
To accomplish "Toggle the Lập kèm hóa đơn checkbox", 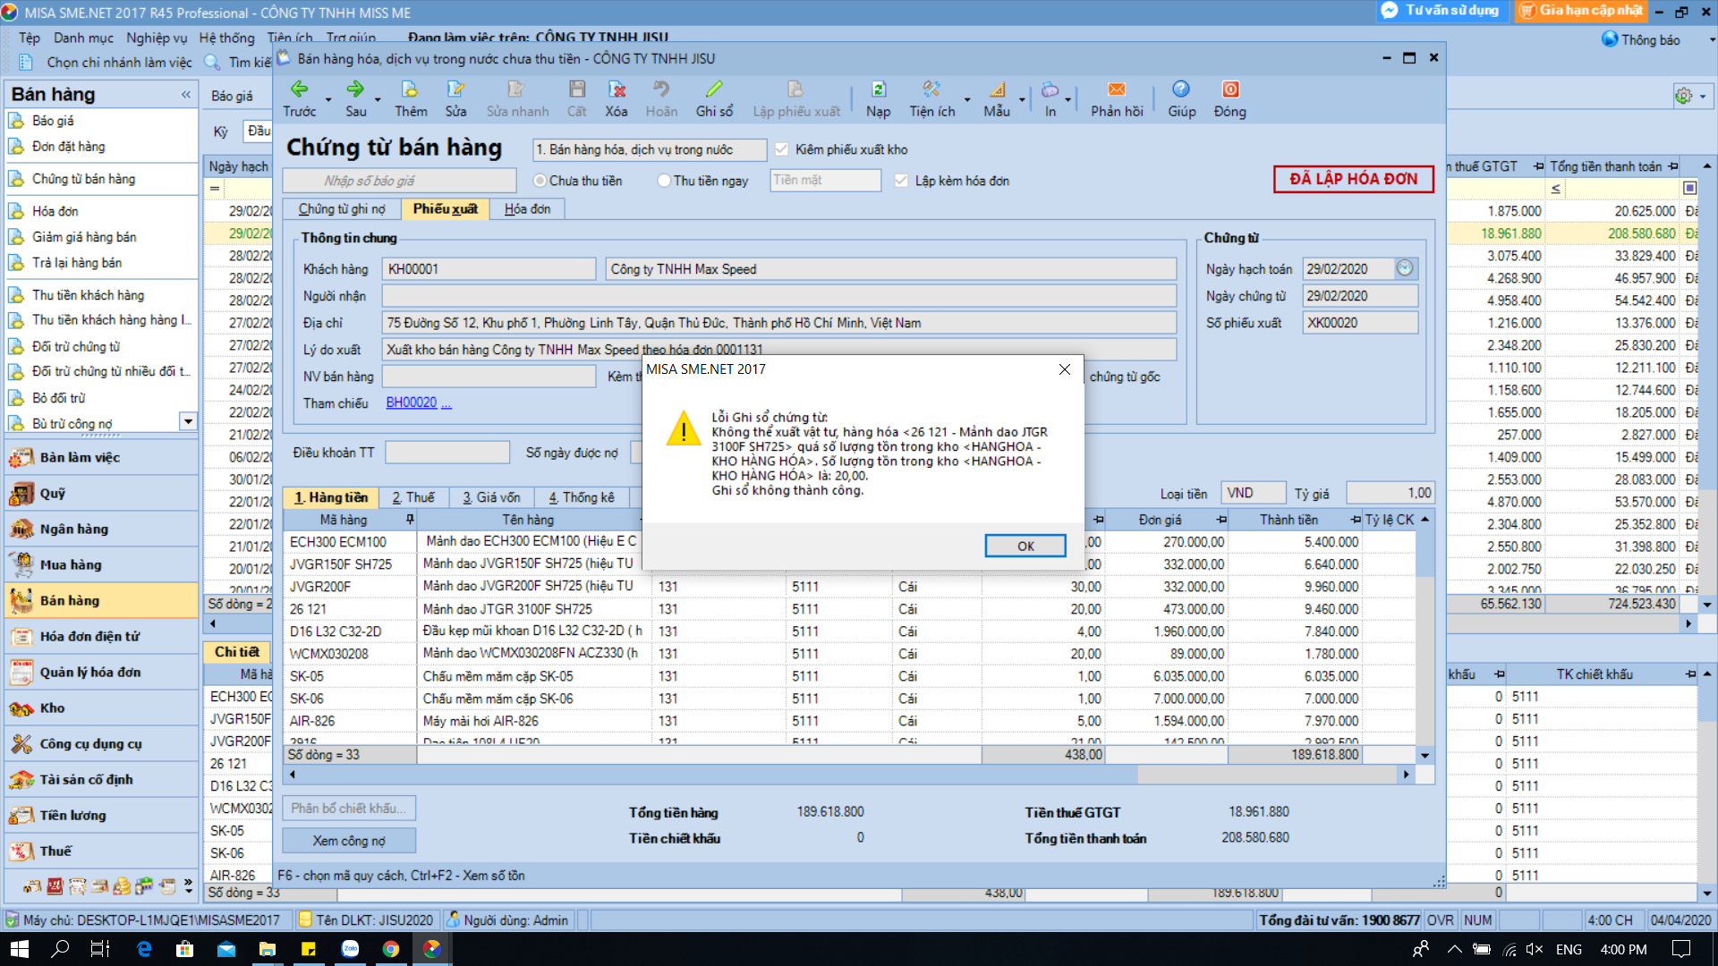I will (x=901, y=181).
